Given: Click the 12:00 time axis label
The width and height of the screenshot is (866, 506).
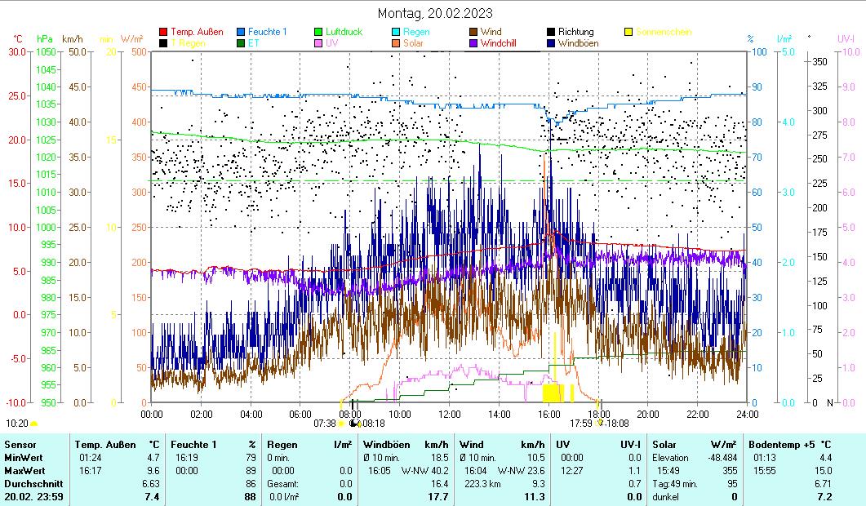Looking at the screenshot, I should [450, 414].
